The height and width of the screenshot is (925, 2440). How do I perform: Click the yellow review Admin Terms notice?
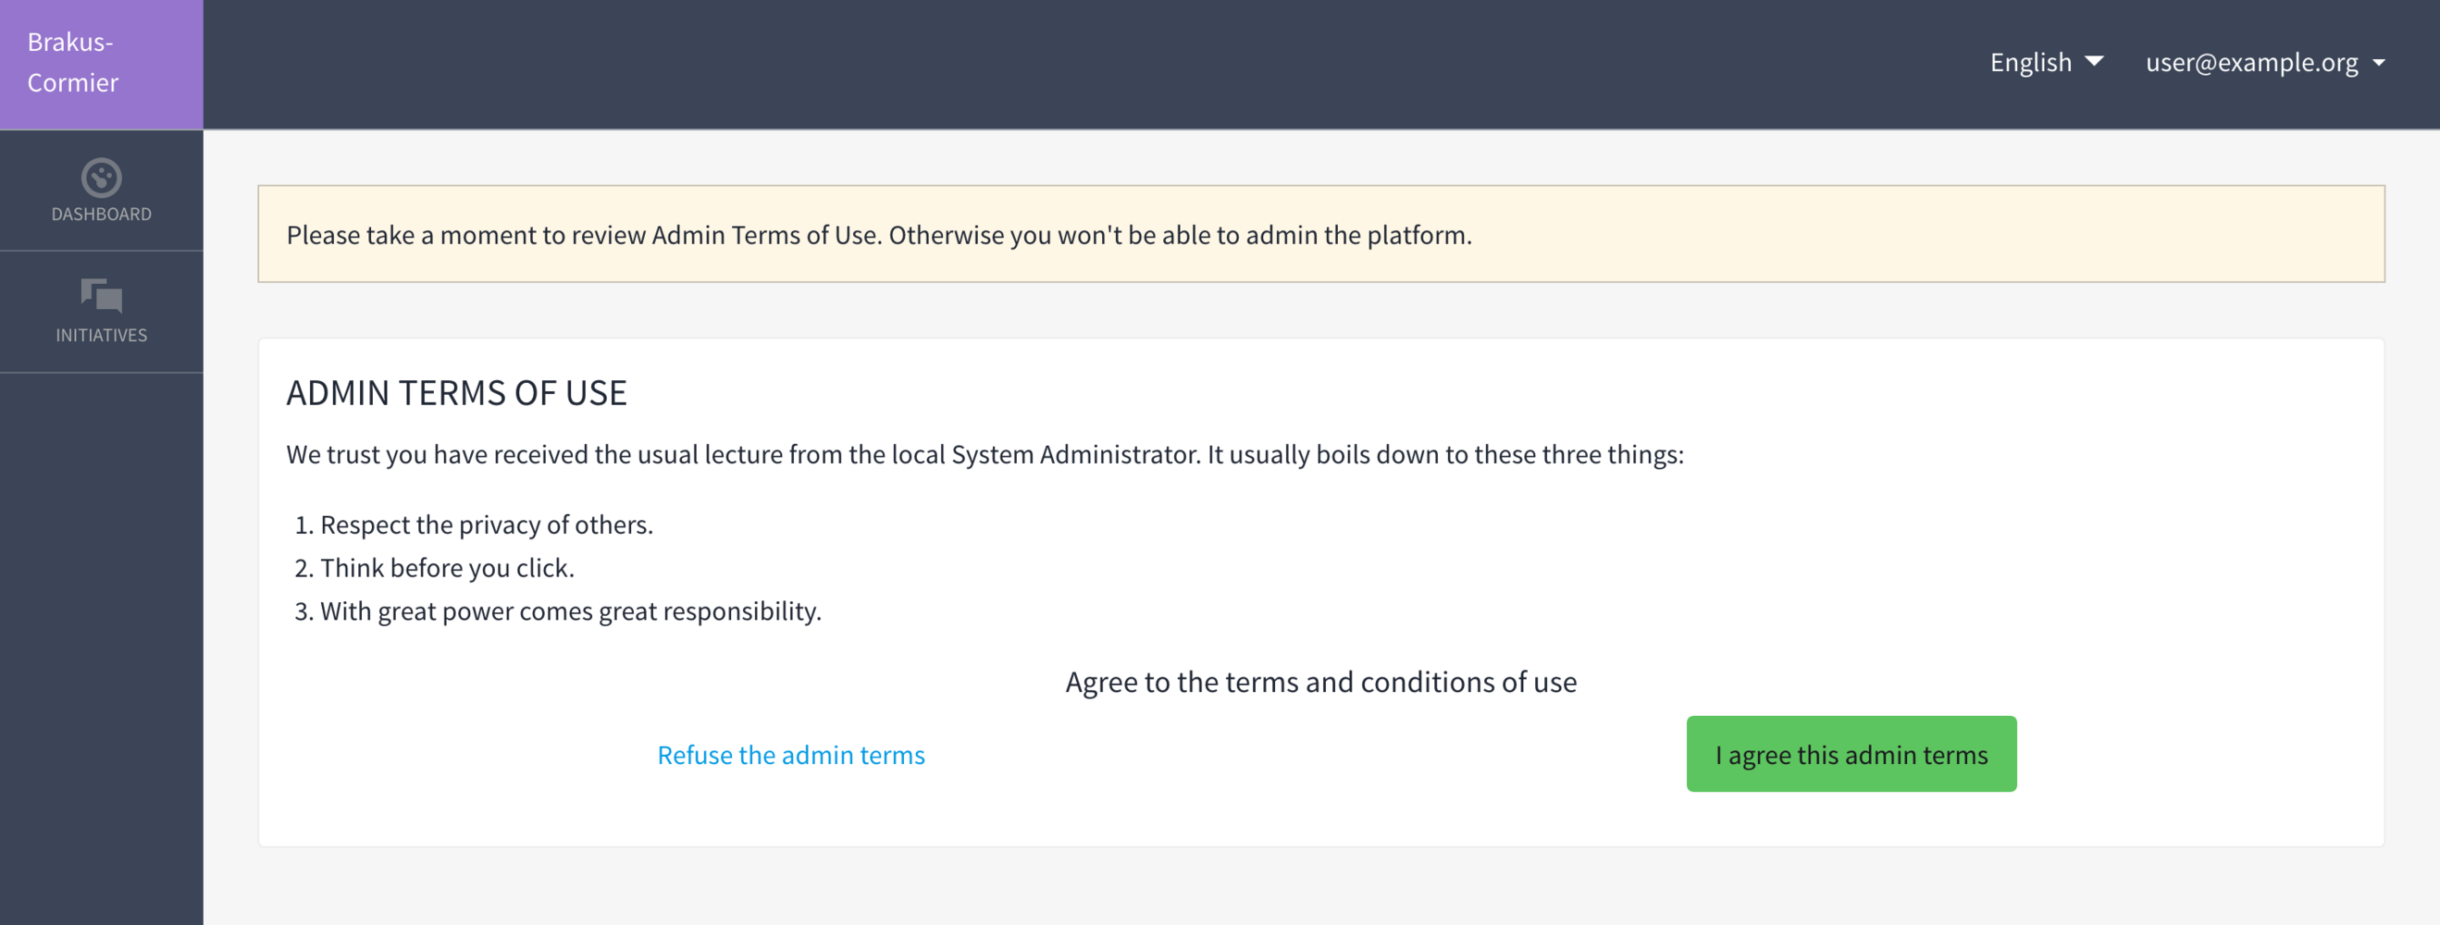coord(1320,234)
